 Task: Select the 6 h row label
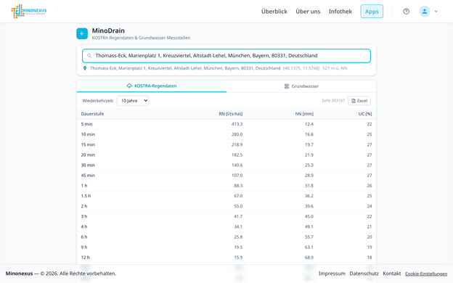[x=84, y=237]
